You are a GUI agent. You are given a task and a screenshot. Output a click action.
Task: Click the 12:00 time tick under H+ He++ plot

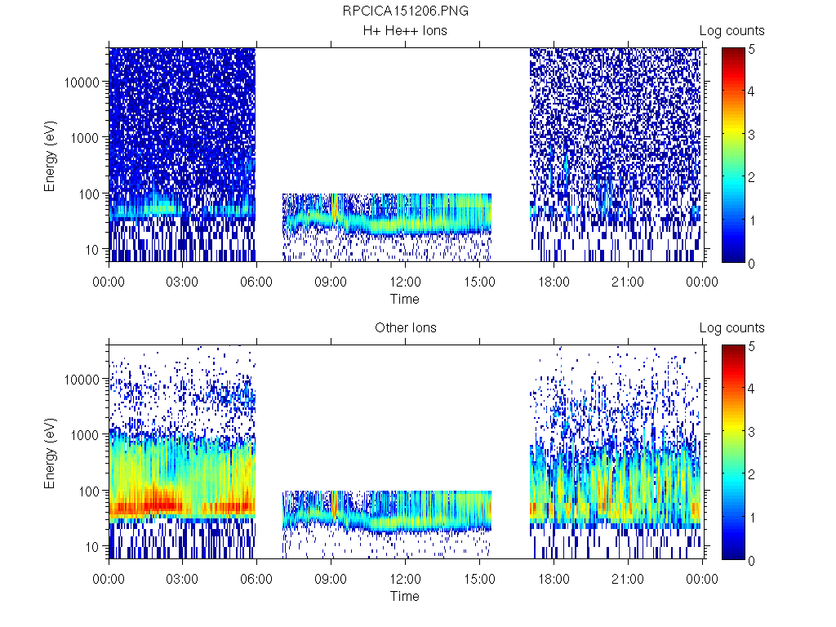point(405,282)
